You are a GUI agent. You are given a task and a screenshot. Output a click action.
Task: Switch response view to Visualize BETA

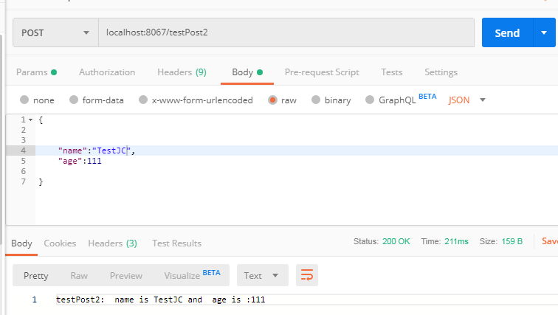click(192, 275)
